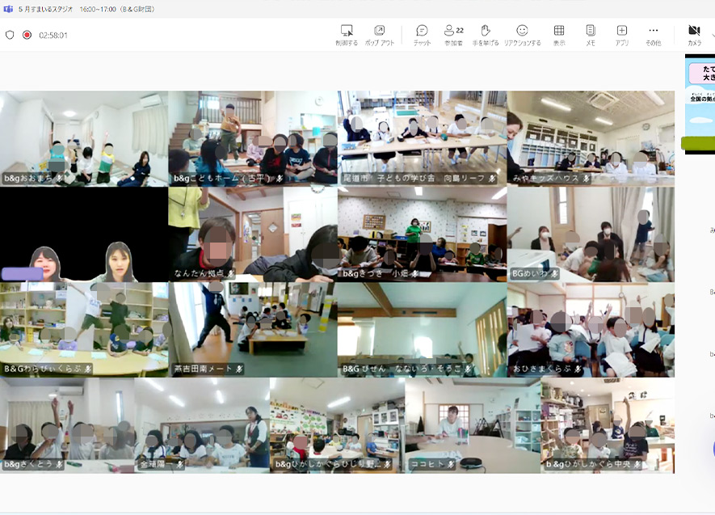Screen dimensions: 715x515
Task: Click the shield privacy icon
Action: click(10, 35)
